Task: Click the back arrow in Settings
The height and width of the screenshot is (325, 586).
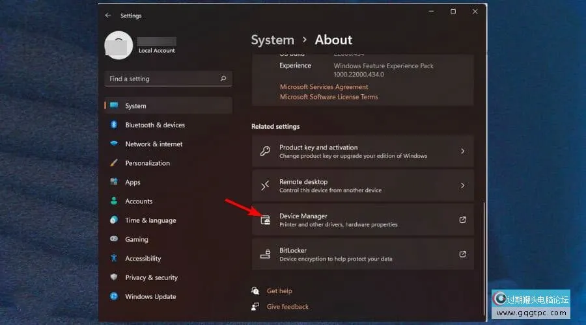Action: point(108,15)
